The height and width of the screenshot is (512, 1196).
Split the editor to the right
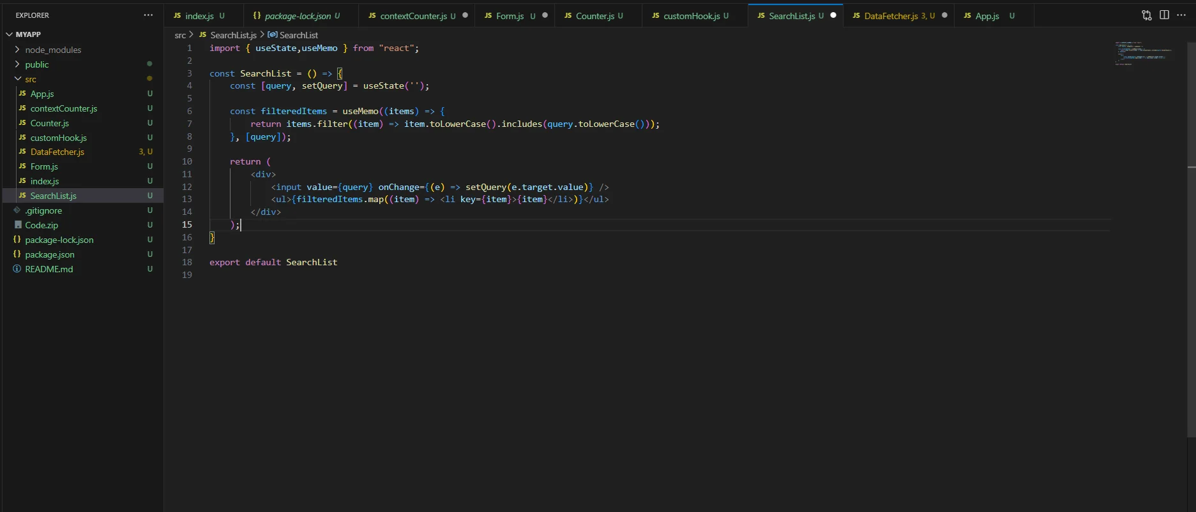point(1164,15)
